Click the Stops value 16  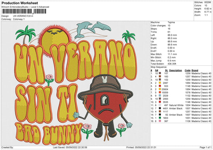tap(169, 29)
